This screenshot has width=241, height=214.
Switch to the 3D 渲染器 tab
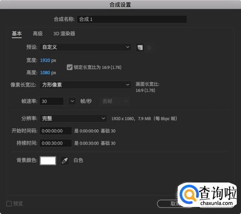pos(64,34)
